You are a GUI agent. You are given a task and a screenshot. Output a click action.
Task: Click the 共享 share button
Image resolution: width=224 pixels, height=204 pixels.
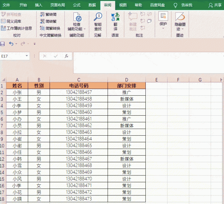(x=215, y=5)
